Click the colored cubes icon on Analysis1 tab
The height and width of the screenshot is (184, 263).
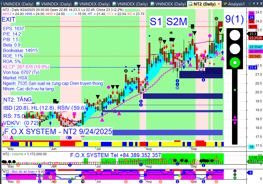(225, 4)
